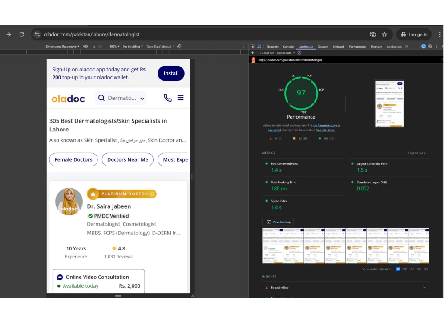Click the rotate viewport icon
445x333 pixels.
pyautogui.click(x=179, y=47)
